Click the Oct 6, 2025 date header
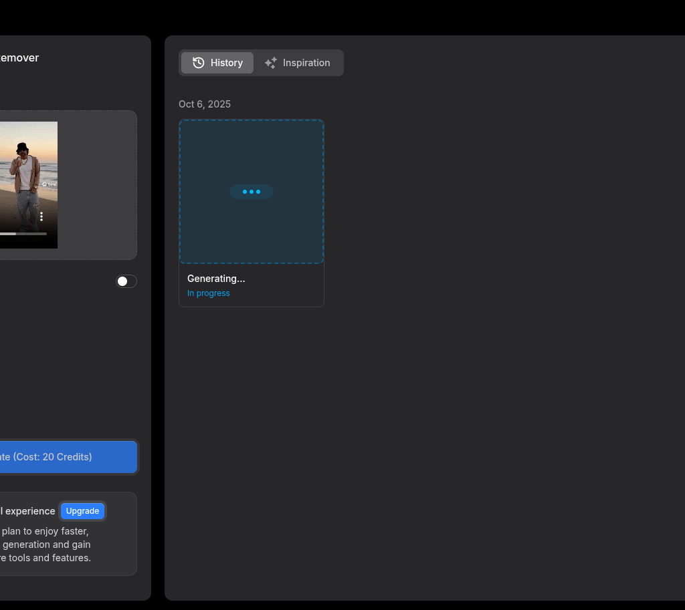685x610 pixels. pyautogui.click(x=205, y=104)
